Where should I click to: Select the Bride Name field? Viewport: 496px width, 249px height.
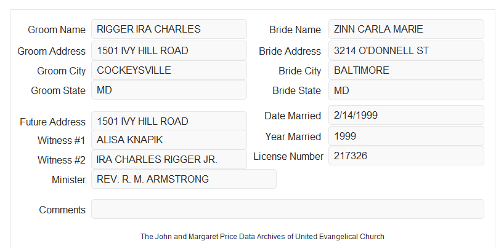406,29
